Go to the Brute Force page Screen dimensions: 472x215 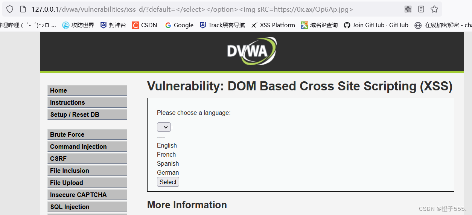pos(87,134)
